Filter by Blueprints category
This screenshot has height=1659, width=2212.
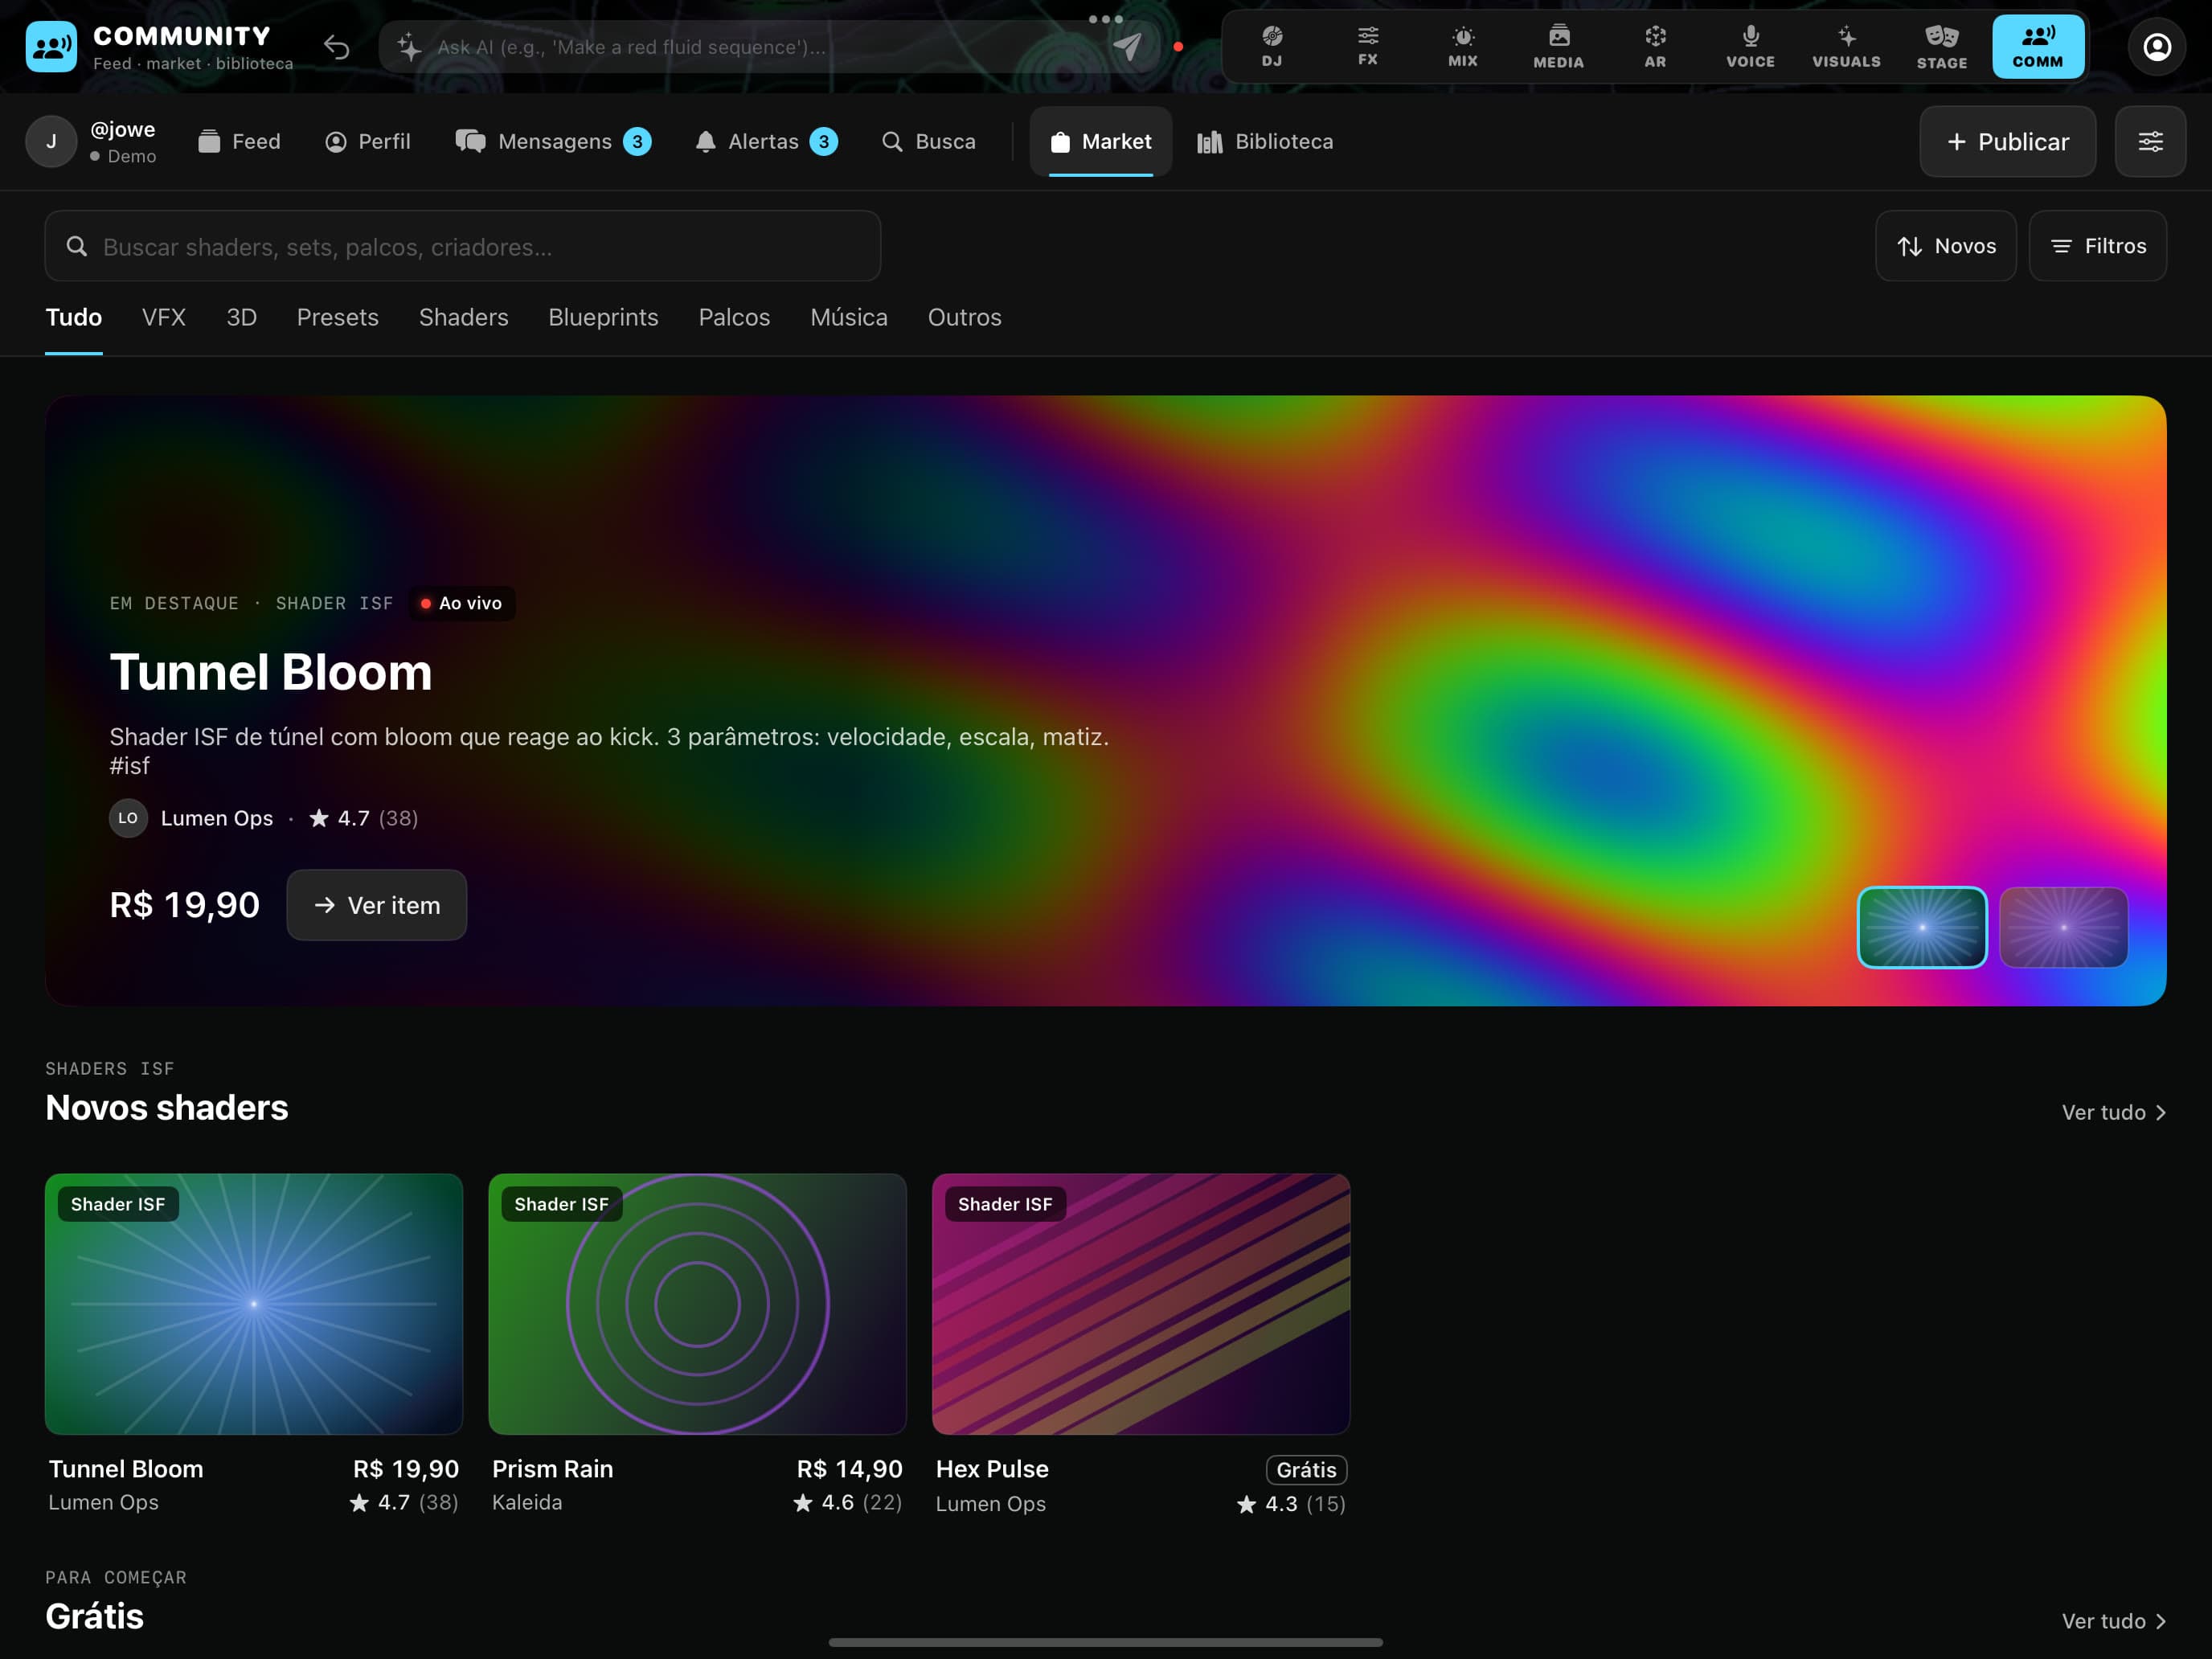coord(603,317)
